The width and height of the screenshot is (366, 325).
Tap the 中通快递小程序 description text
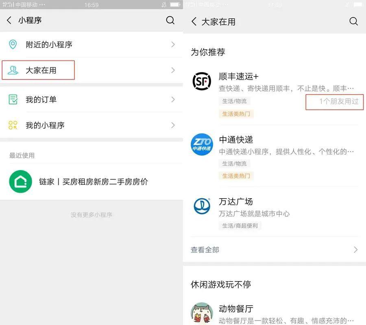click(286, 152)
